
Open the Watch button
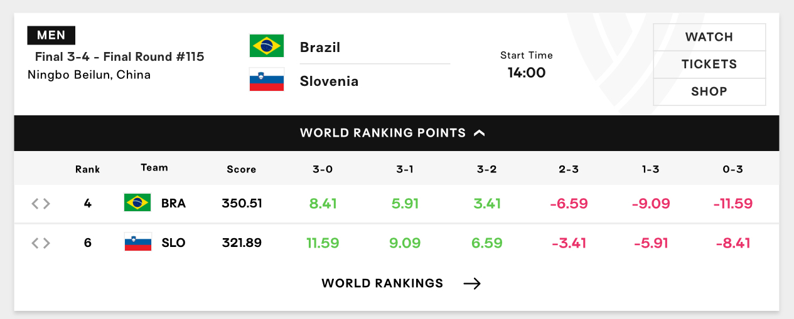click(x=709, y=37)
